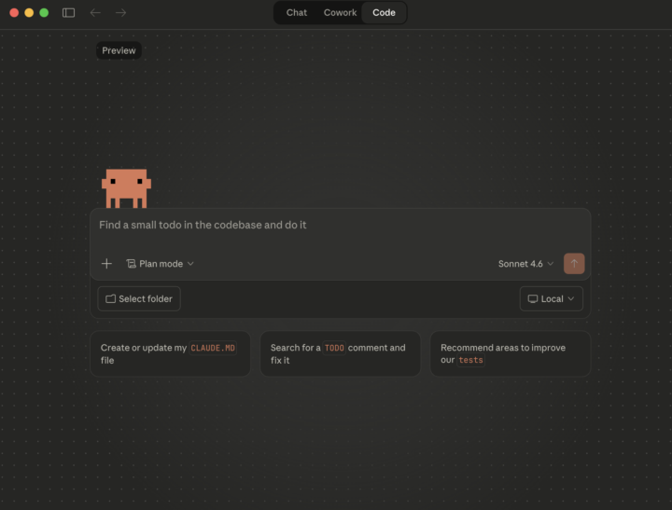Click the Select folder button
The width and height of the screenshot is (672, 510).
(x=139, y=299)
